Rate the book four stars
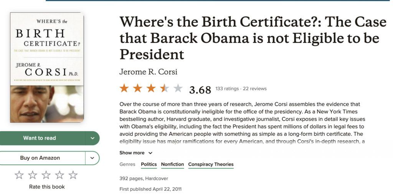Image resolution: width=393 pixels, height=196 pixels. [x=59, y=175]
